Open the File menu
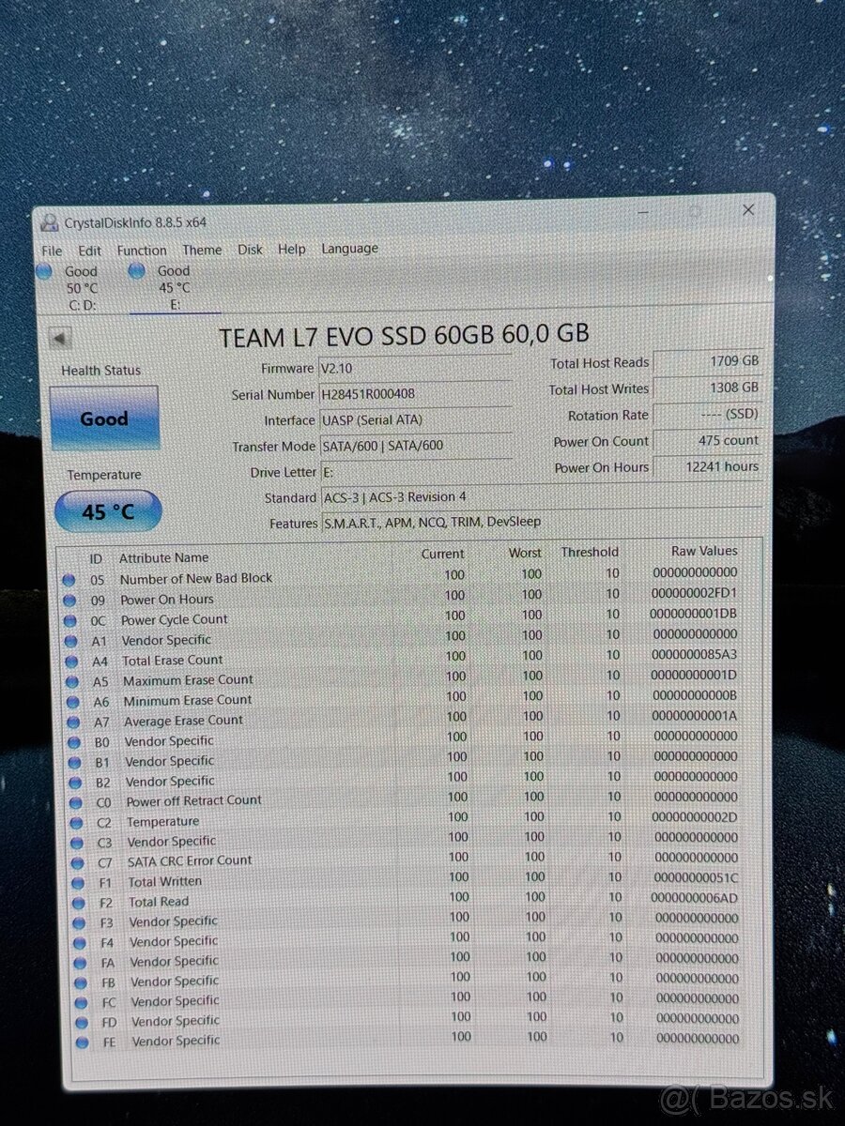The image size is (845, 1126). 52,251
